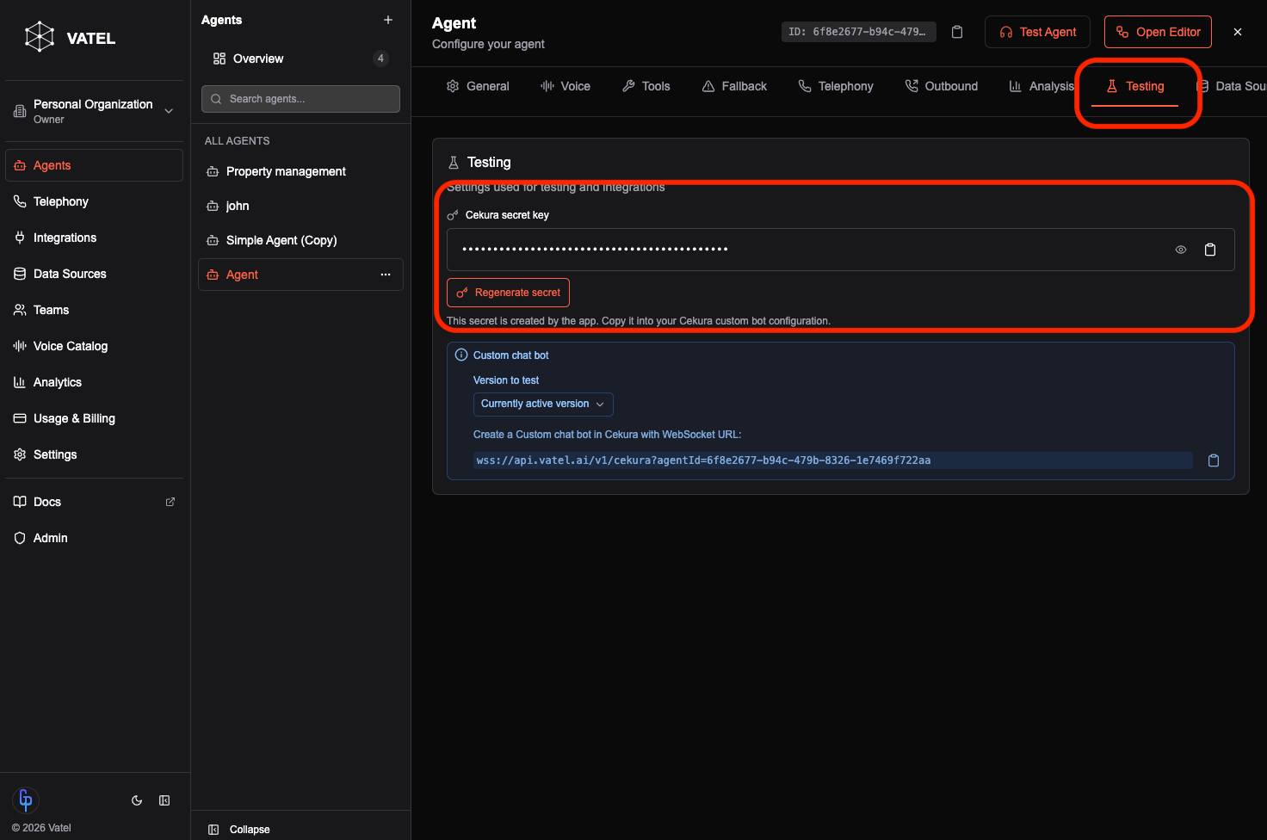1267x840 pixels.
Task: Switch to the General tab
Action: pos(478,86)
